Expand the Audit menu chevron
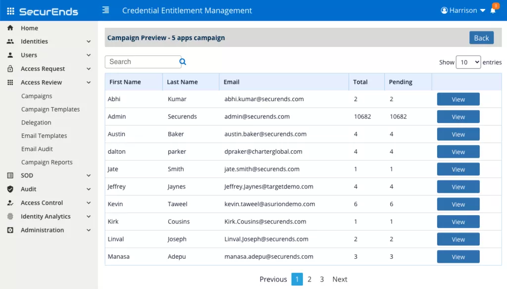Screen dimensions: 507x289 point(89,189)
